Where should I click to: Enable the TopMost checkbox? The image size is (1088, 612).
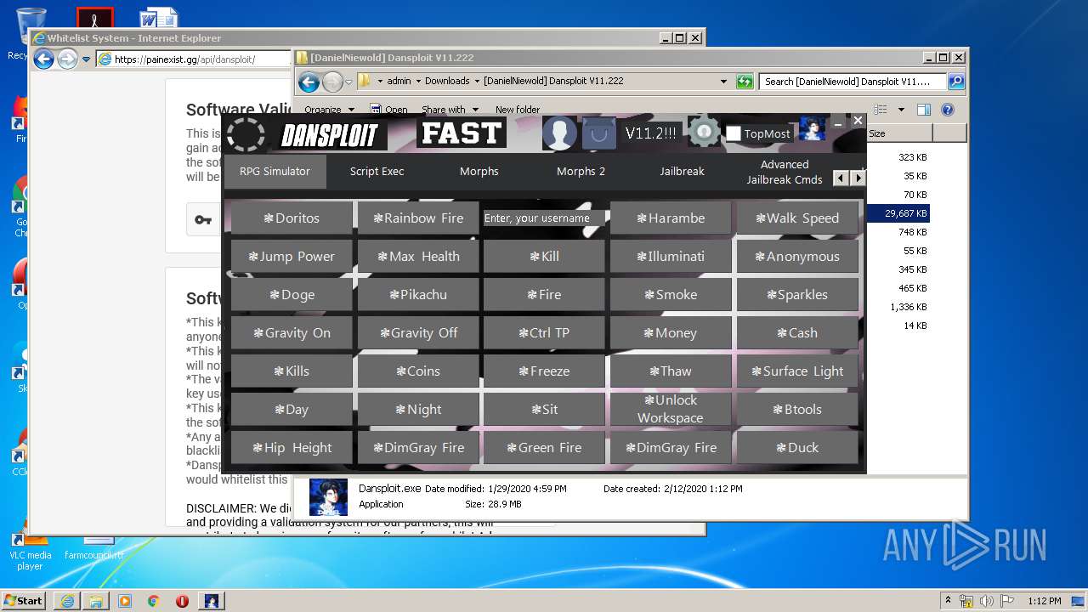coord(734,133)
